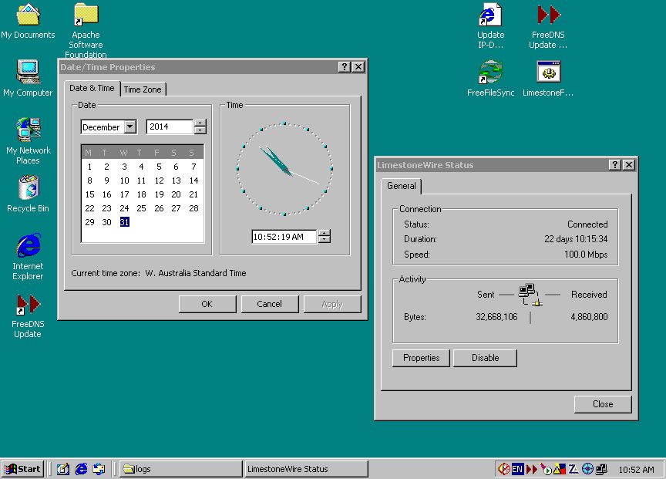Select day 25 in the calendar
Viewport: 666px width, 479px height.
[141, 208]
